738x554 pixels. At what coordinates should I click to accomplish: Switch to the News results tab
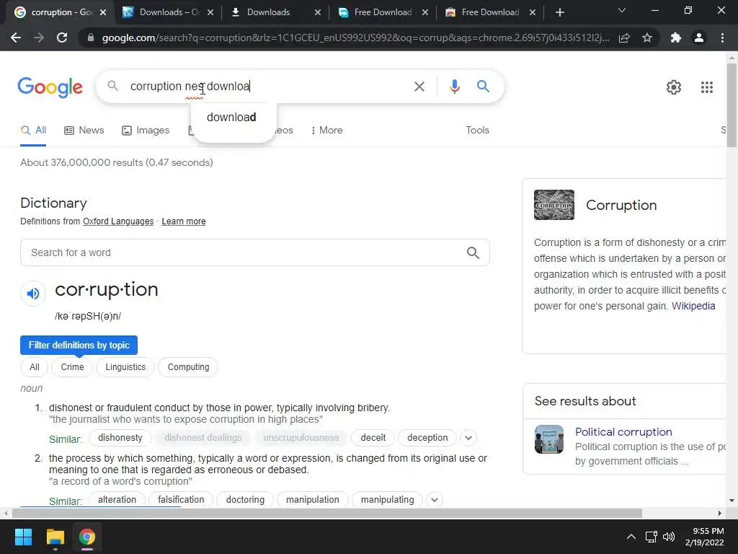(84, 131)
